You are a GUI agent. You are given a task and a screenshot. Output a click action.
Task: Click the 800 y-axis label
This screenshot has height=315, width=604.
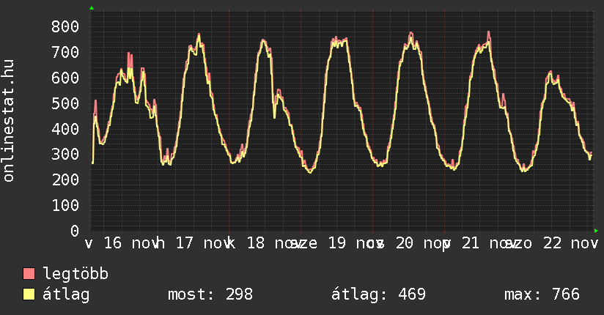point(65,27)
